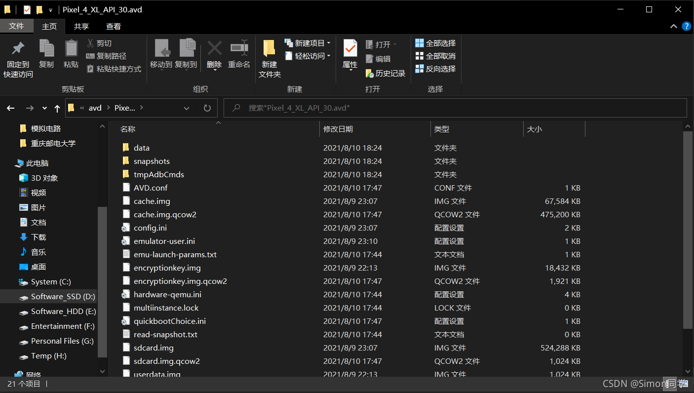Screen dimensions: 694x393
Task: Click Cut (剪切) scissors command
Action: point(99,43)
